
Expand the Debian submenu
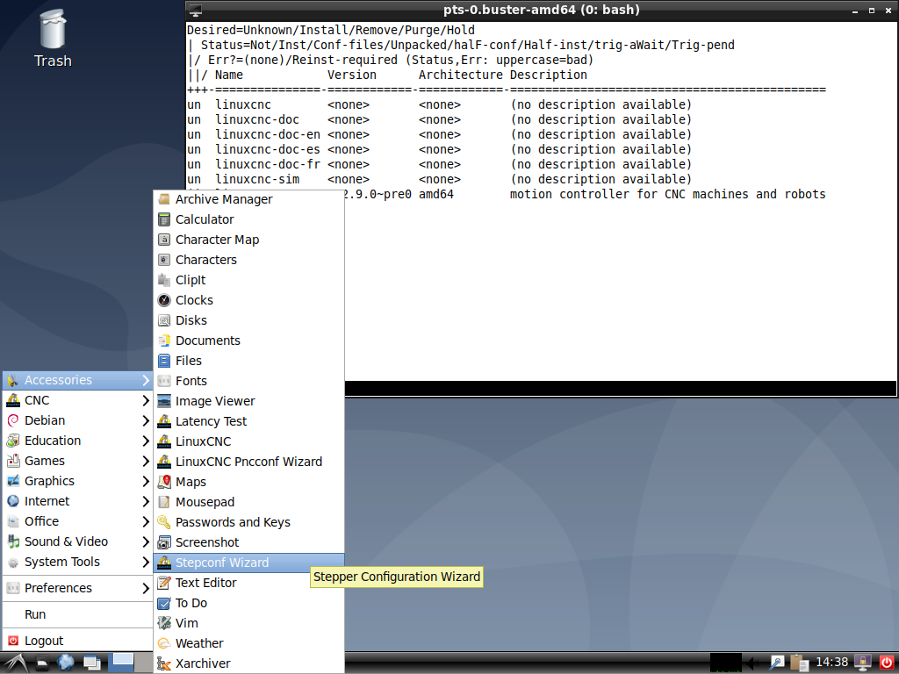[x=77, y=420]
